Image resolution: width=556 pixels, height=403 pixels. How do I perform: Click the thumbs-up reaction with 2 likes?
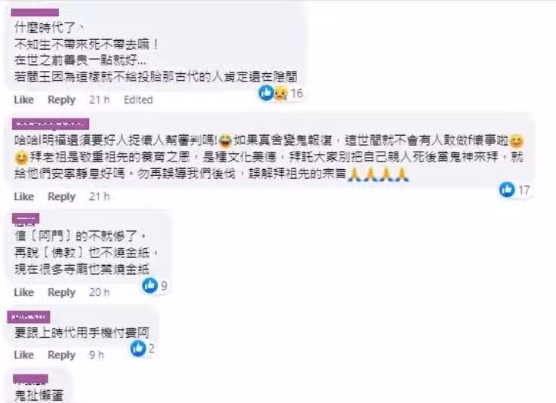tap(138, 349)
